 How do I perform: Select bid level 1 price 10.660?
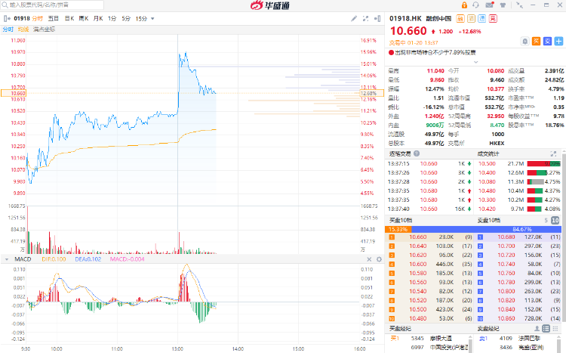click(x=417, y=237)
